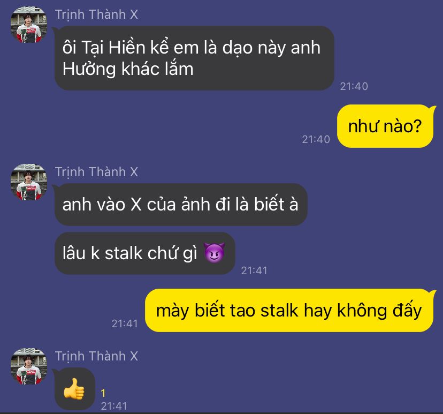The width and height of the screenshot is (443, 414).
Task: Click the 21:40 timestamp by the first message
Action: [354, 86]
